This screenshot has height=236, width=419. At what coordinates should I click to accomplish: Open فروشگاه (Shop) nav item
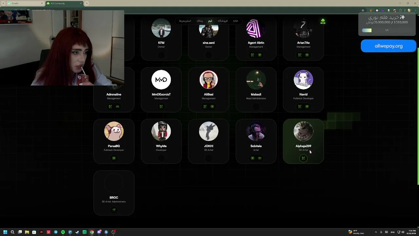pos(223,21)
